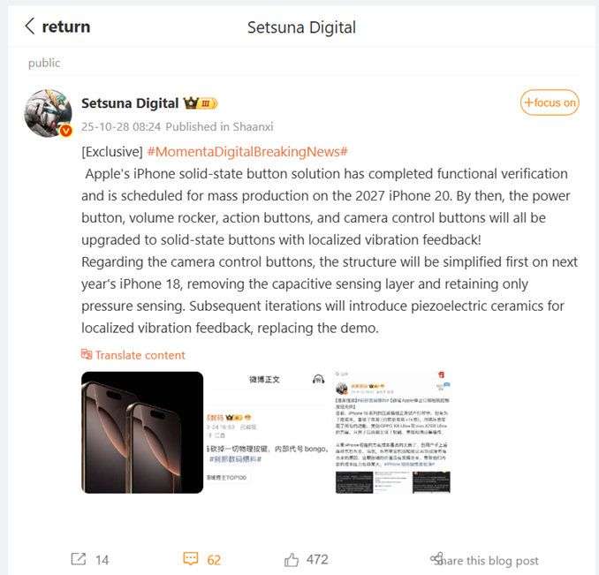This screenshot has height=575, width=599.
Task: Click the share network icon
Action: click(436, 558)
